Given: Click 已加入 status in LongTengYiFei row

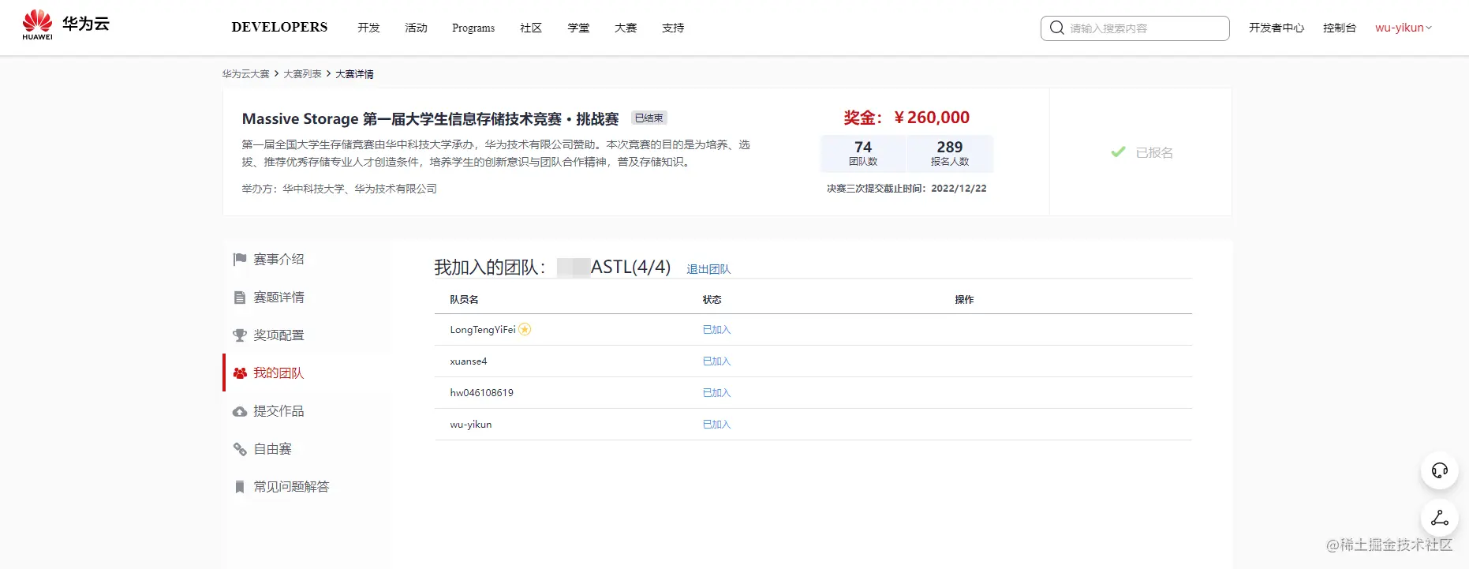Looking at the screenshot, I should 716,330.
